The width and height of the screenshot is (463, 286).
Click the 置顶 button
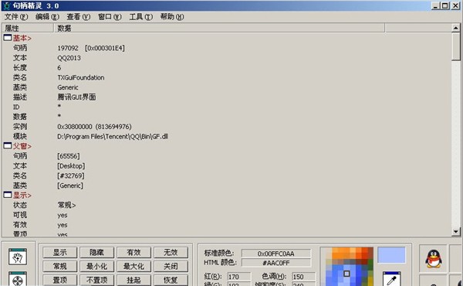coord(60,280)
